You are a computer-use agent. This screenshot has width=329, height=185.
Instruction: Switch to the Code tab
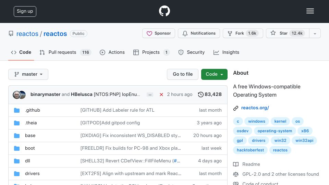coord(21,52)
